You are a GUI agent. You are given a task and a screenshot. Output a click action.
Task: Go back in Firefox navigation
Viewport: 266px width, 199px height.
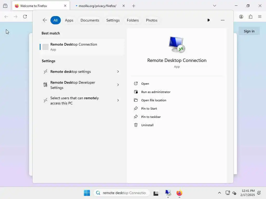click(x=6, y=17)
